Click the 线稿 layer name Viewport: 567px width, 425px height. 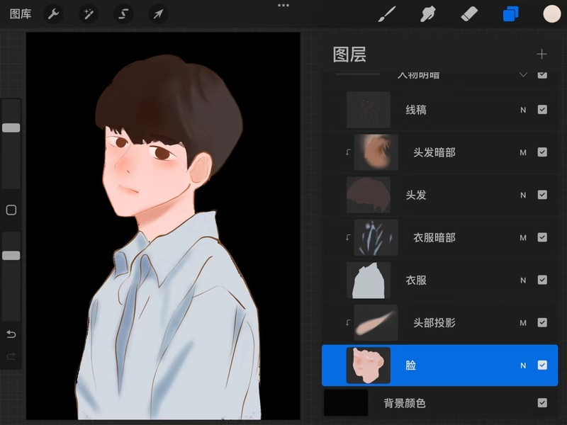(x=416, y=110)
